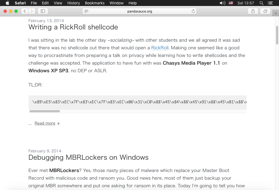Open the Notification Center list icon
The width and height of the screenshot is (279, 190).
pos(270,3)
